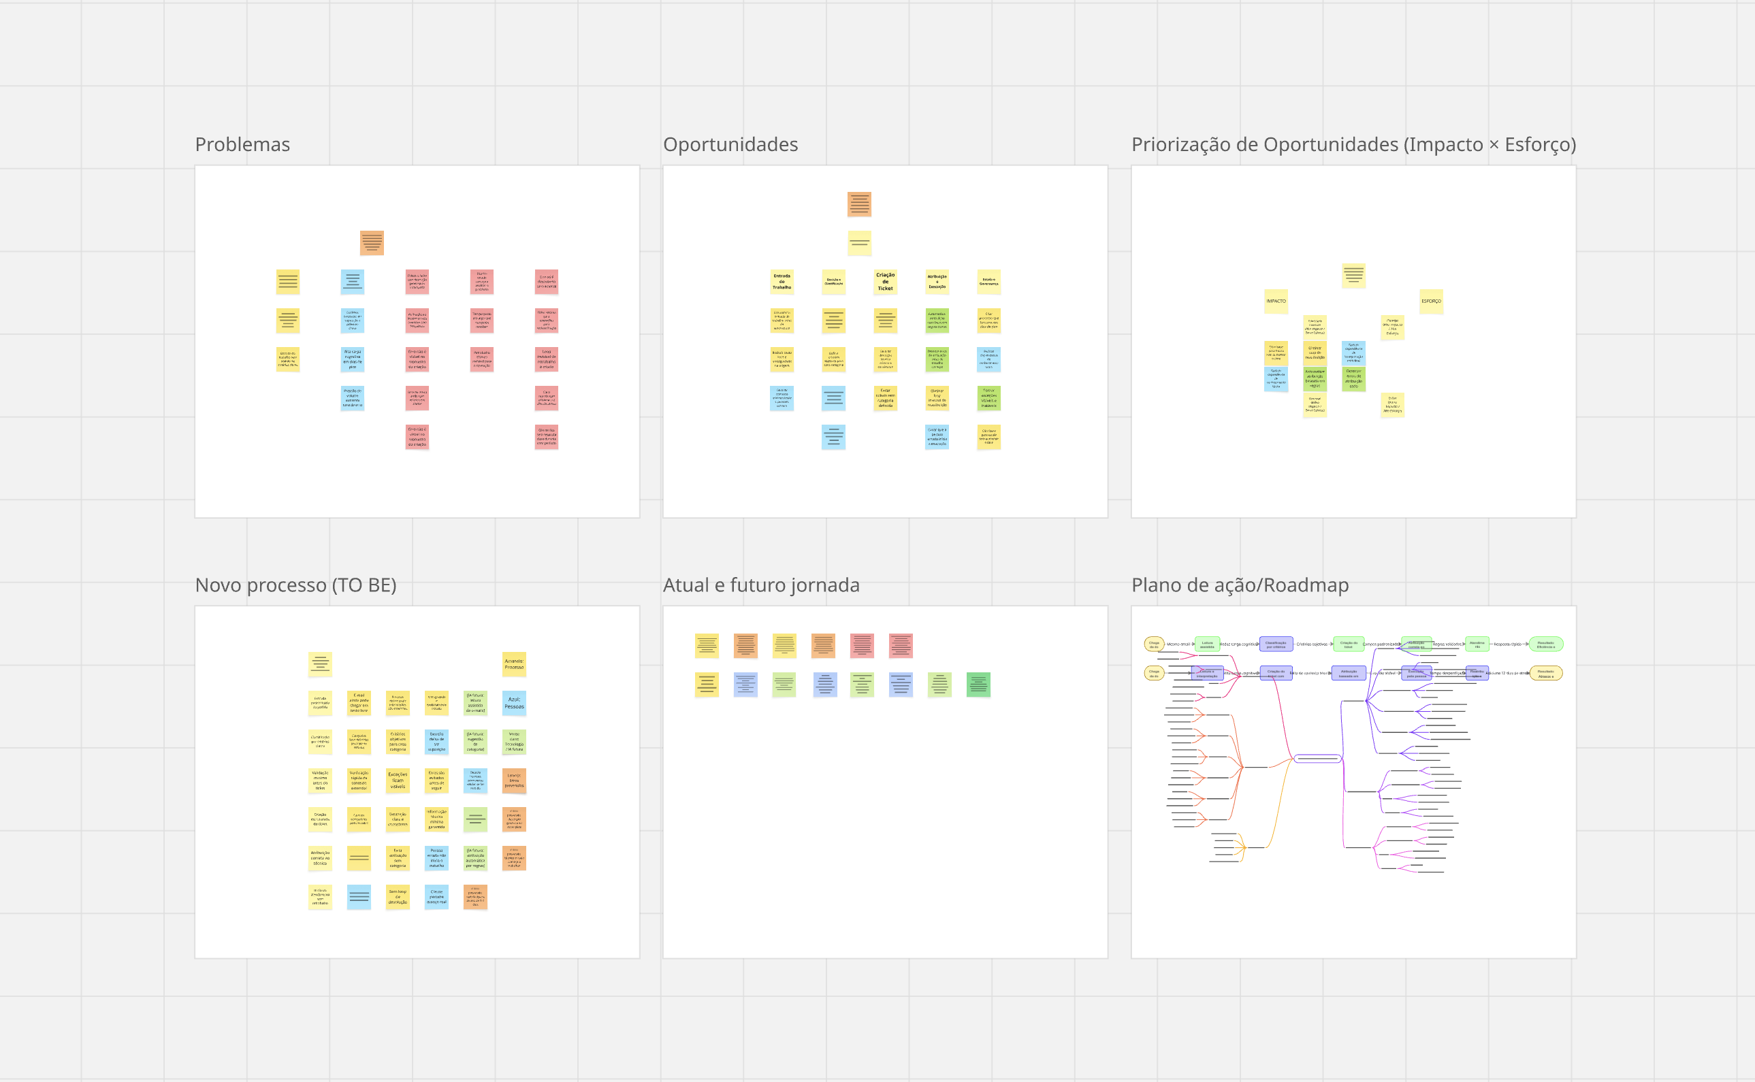Select the IMPACTO sticky note

pos(1276,301)
